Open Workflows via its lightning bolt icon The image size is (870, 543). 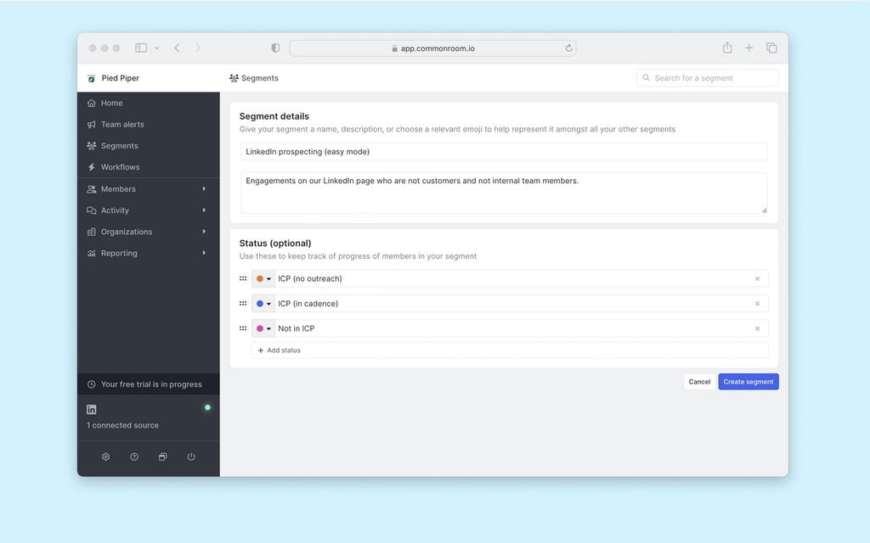(x=93, y=166)
